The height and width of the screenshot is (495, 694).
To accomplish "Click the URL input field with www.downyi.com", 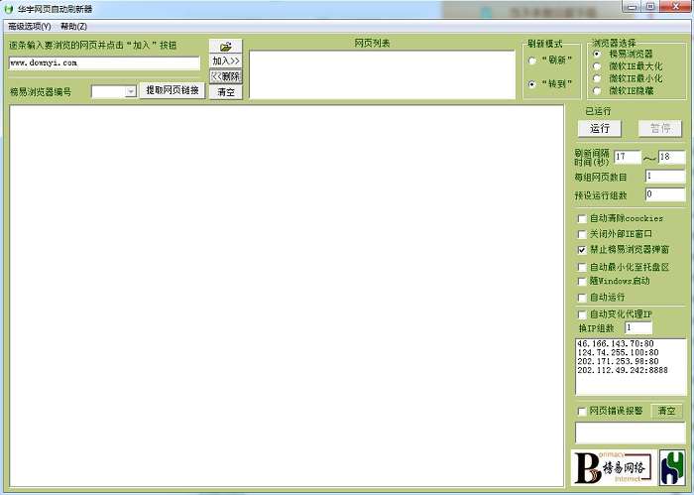I will pyautogui.click(x=104, y=62).
